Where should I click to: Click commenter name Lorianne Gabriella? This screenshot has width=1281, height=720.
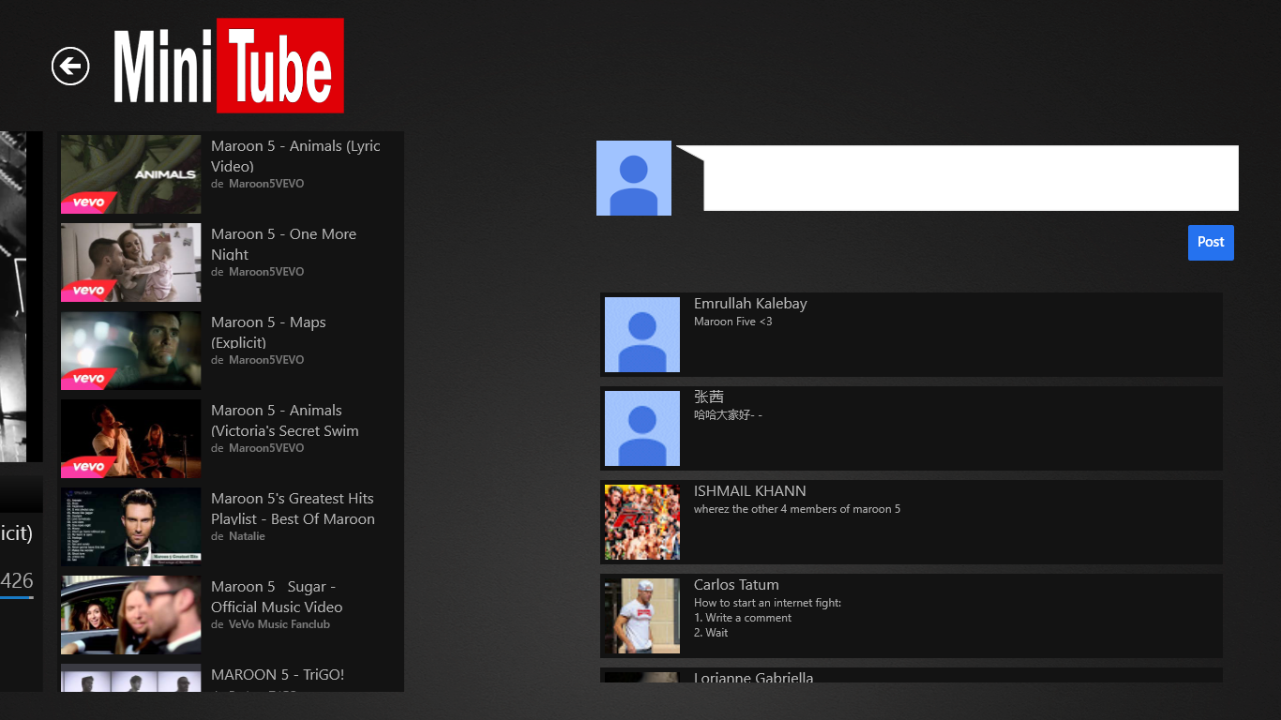click(x=754, y=677)
